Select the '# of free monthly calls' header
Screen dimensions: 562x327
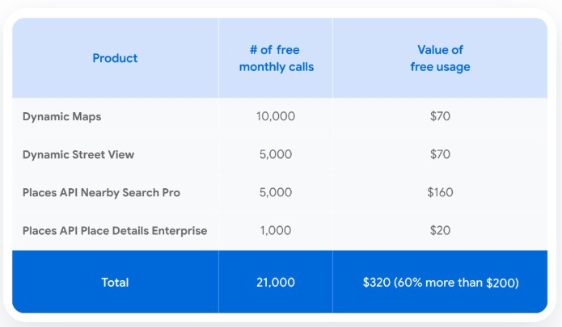[276, 58]
